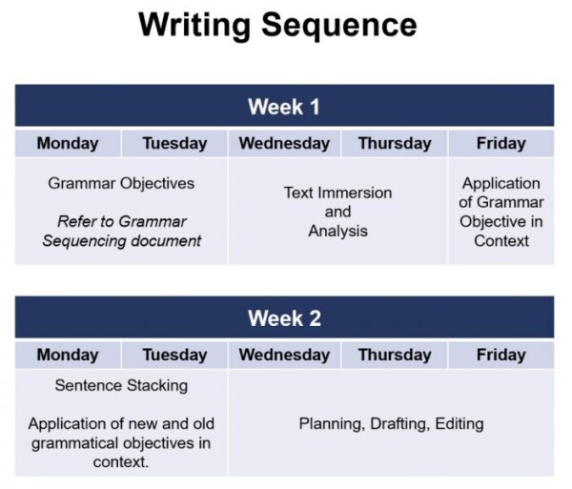Screen dimensions: 572x489
Task: Click the Sentence Stacking text
Action: pos(121,386)
